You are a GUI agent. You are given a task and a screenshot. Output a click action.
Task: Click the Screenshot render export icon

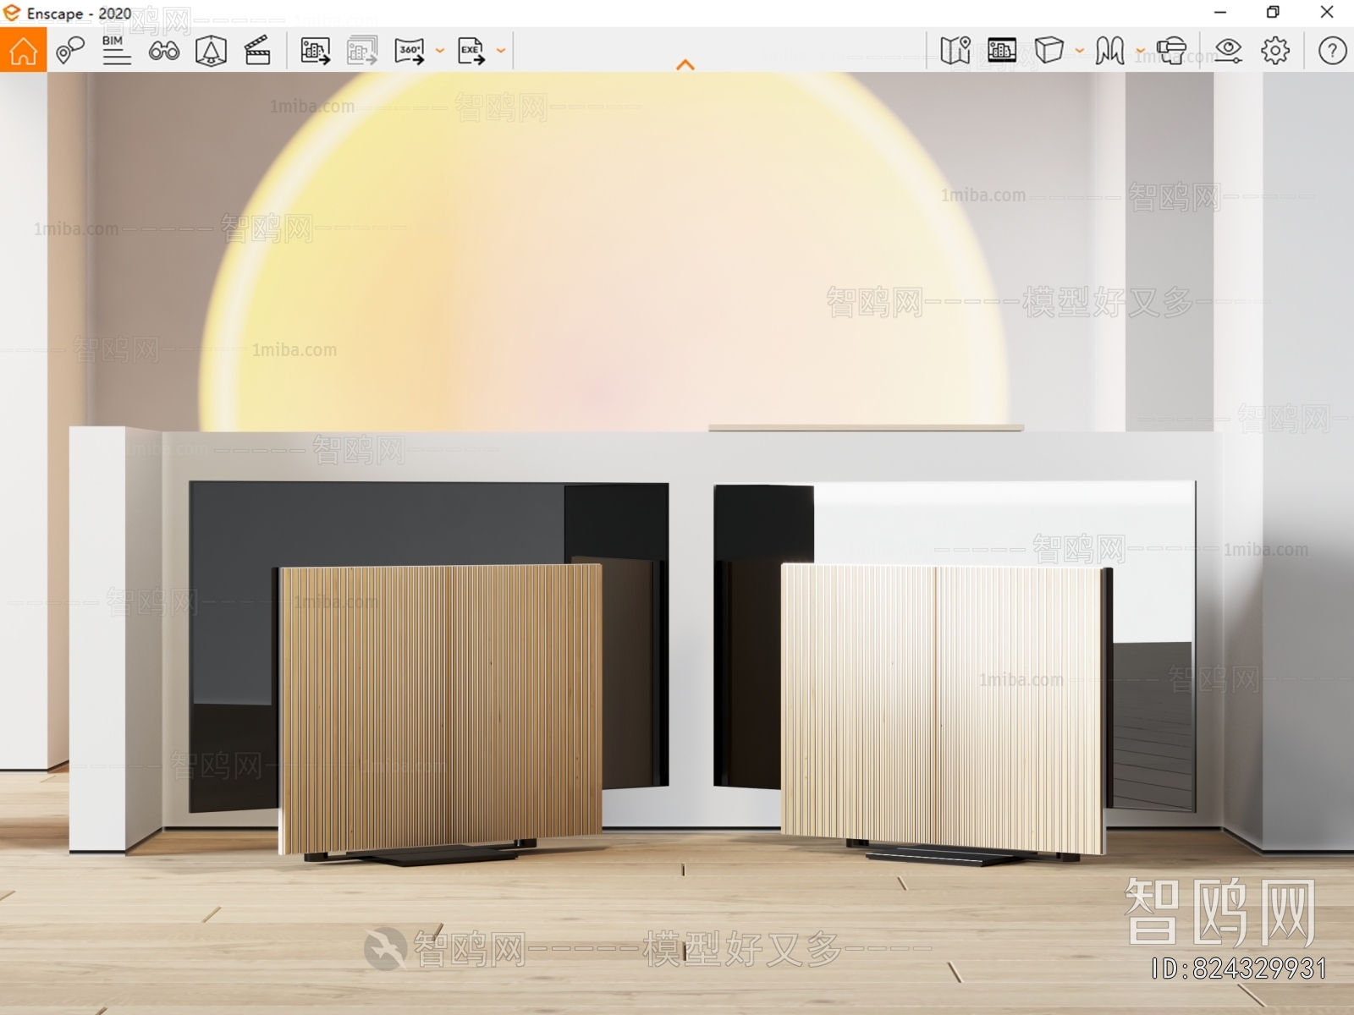pyautogui.click(x=316, y=51)
